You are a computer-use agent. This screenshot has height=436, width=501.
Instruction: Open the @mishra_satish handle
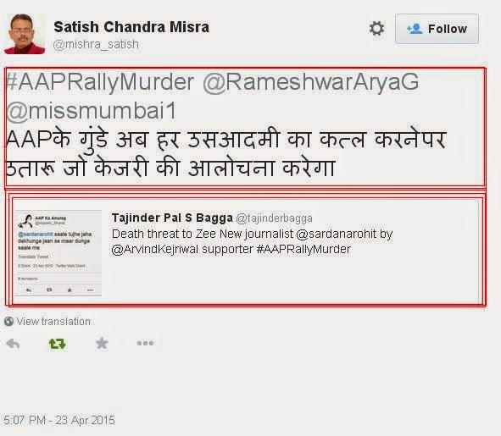pyautogui.click(x=96, y=44)
